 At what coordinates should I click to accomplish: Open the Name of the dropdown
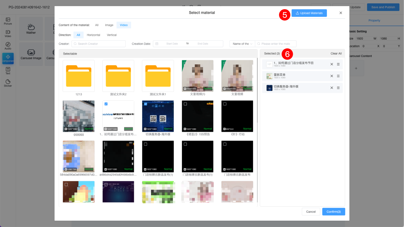click(242, 44)
